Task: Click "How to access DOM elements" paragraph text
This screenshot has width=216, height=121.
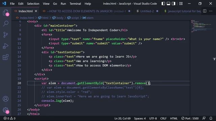Action: 101,65
